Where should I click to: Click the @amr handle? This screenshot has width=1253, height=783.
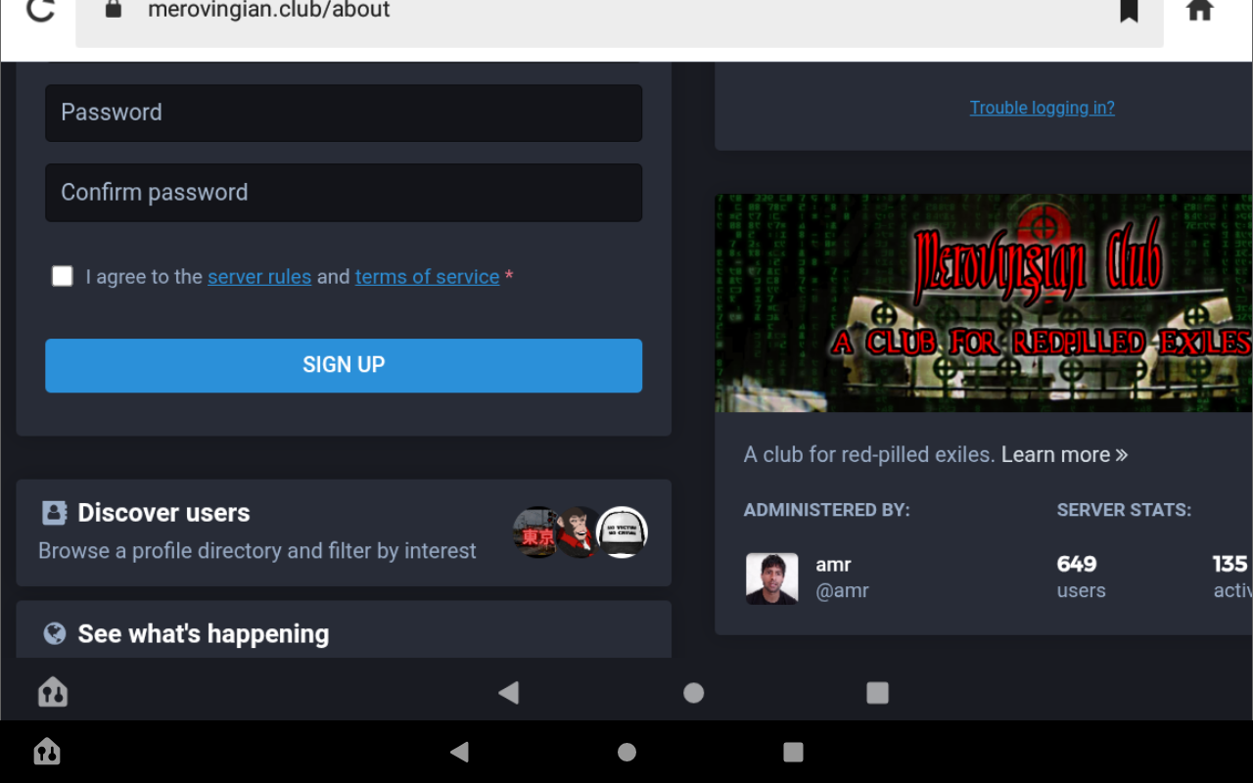pos(842,590)
